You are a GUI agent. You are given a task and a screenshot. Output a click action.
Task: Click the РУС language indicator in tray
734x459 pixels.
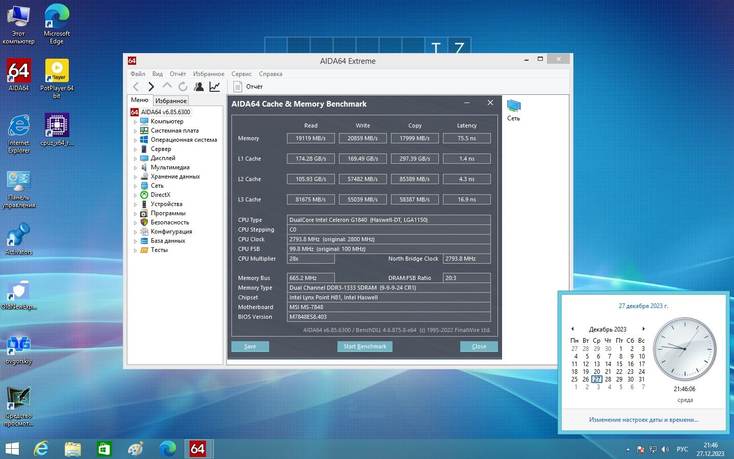[682, 449]
